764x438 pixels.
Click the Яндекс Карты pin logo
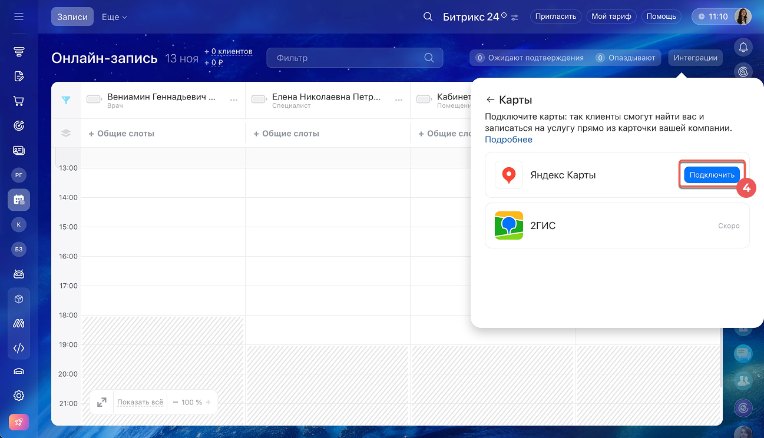(509, 175)
